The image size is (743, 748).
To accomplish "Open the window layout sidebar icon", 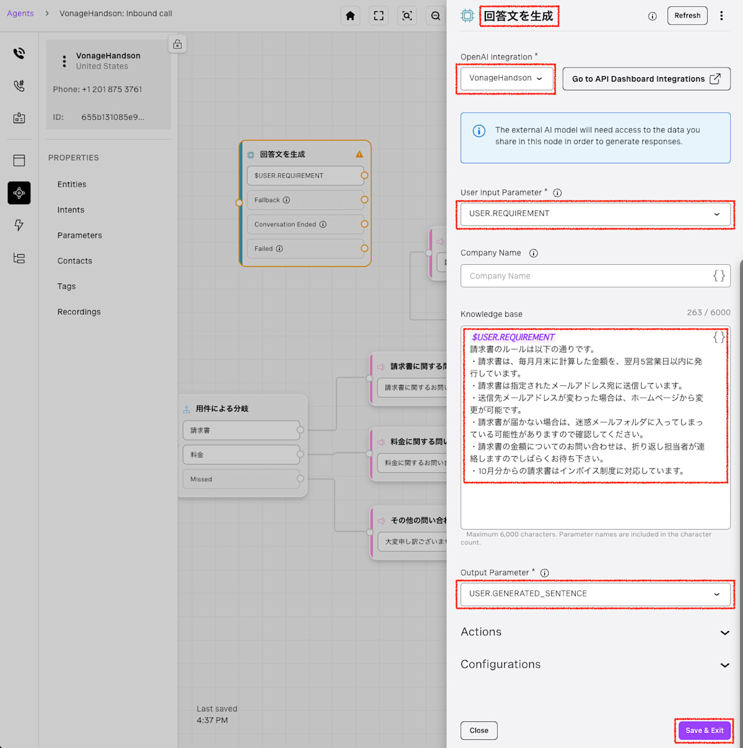I will click(19, 160).
